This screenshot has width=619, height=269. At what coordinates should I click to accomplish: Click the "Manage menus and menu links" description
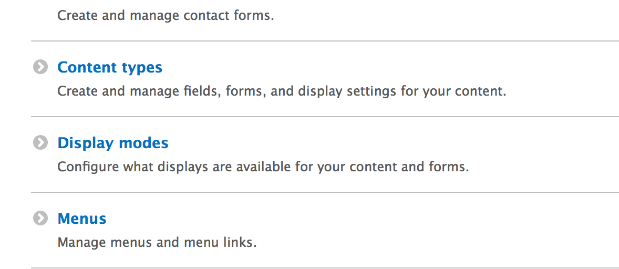click(157, 243)
